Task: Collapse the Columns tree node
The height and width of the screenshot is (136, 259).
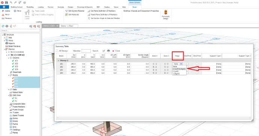Action: point(9,58)
